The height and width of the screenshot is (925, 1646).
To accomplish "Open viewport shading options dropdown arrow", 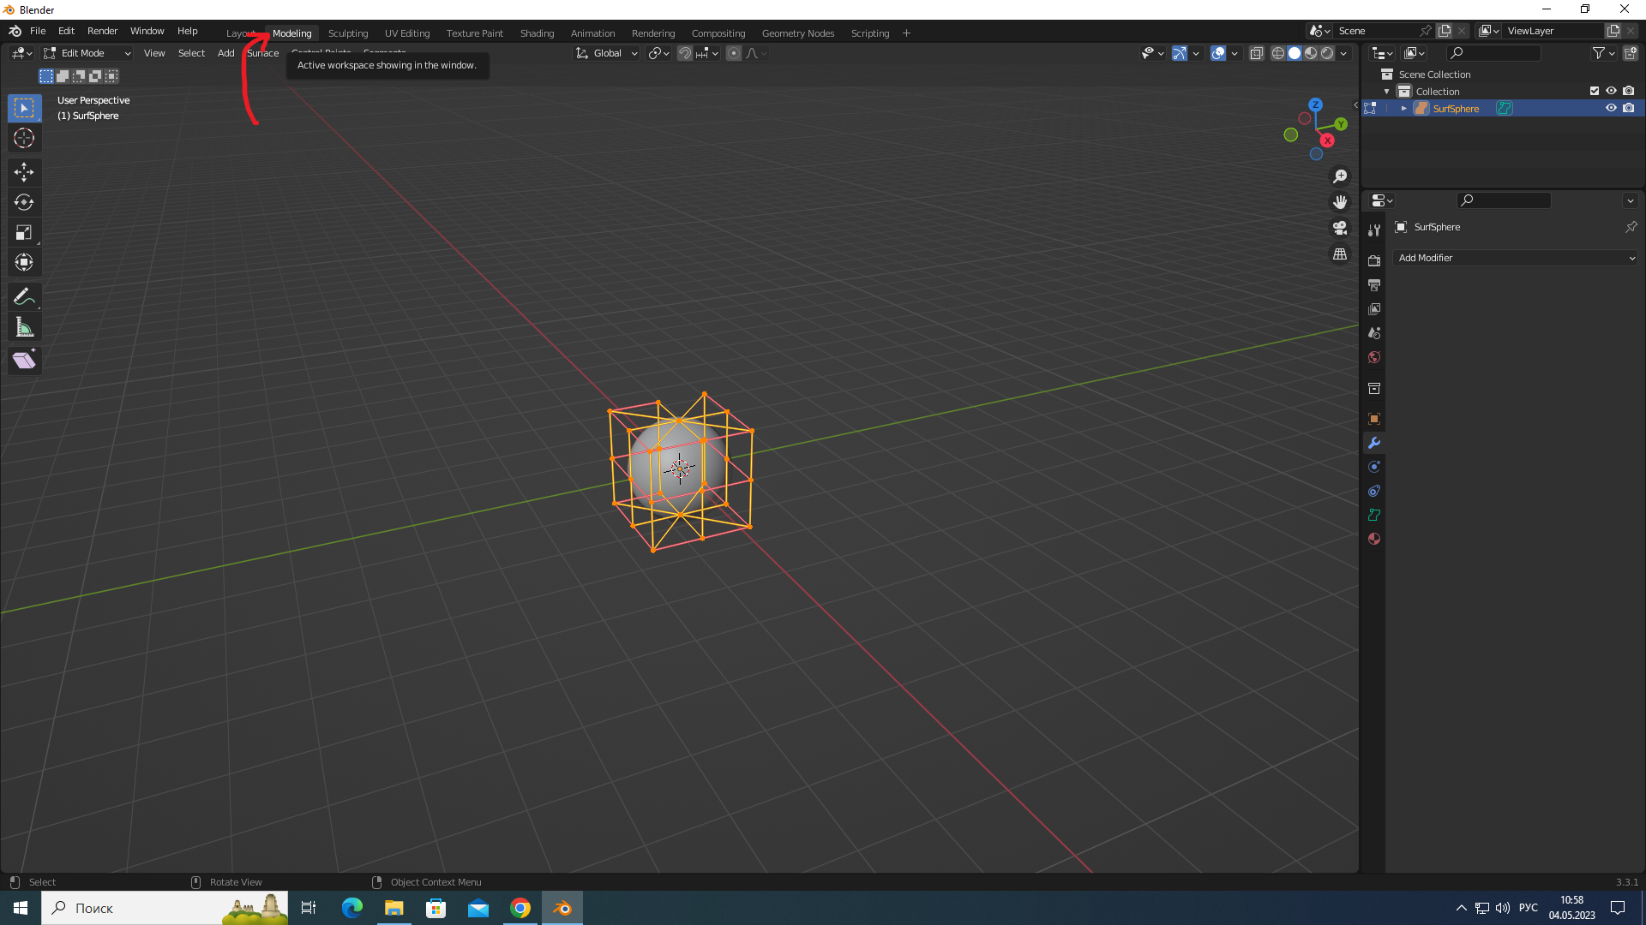I will coord(1343,53).
